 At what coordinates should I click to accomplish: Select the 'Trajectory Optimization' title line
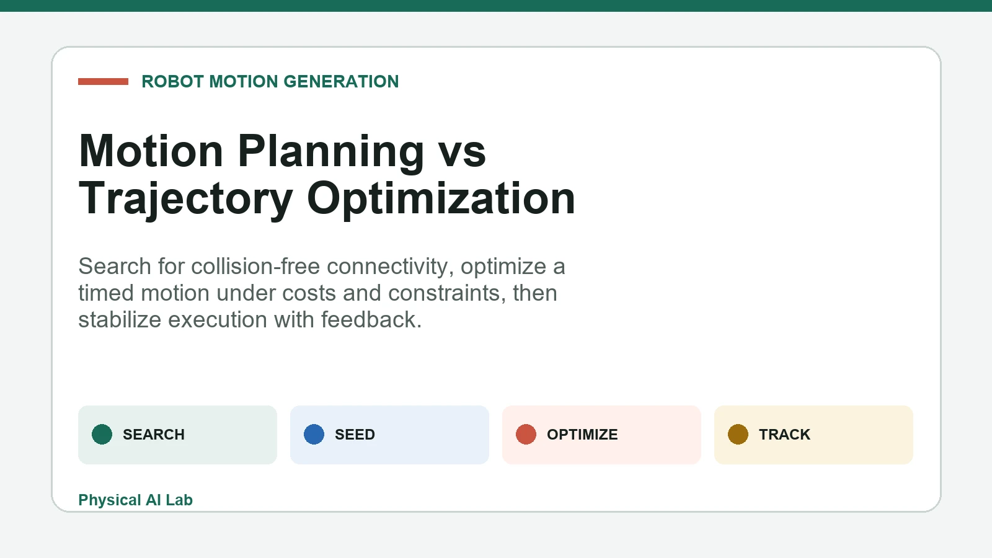tap(327, 199)
